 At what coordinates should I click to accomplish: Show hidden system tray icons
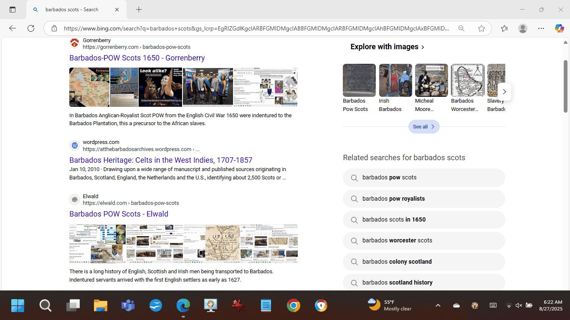pyautogui.click(x=438, y=305)
